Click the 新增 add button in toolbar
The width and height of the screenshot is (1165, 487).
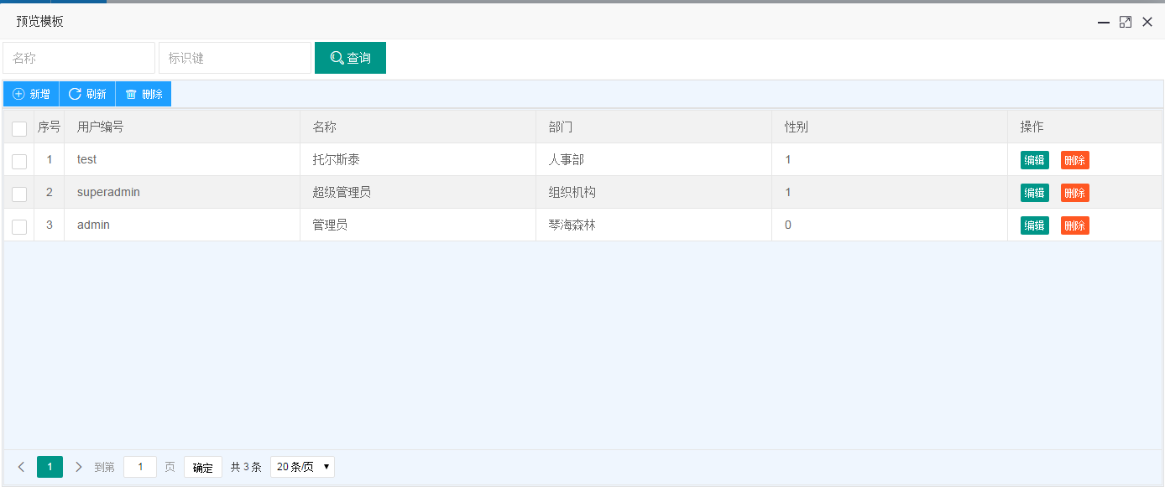point(31,94)
